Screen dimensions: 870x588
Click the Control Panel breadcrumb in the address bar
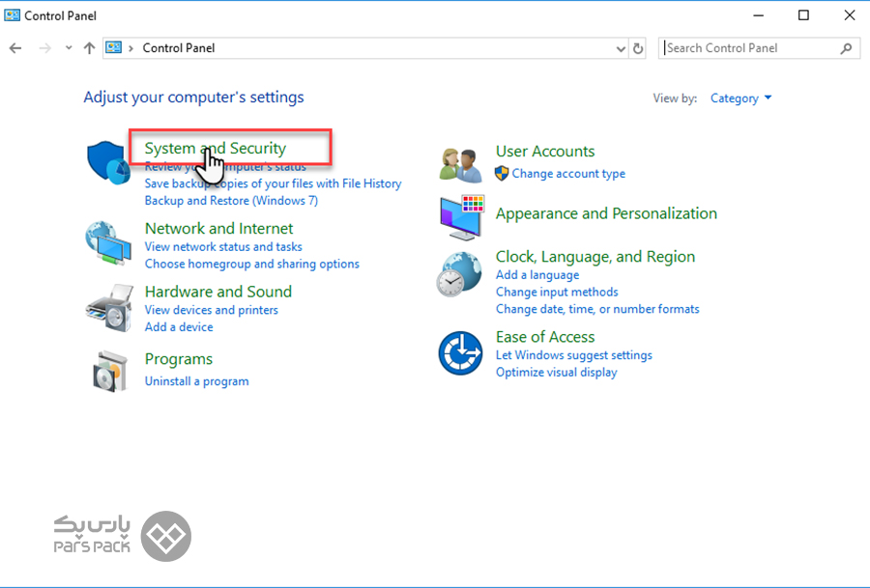(x=179, y=48)
